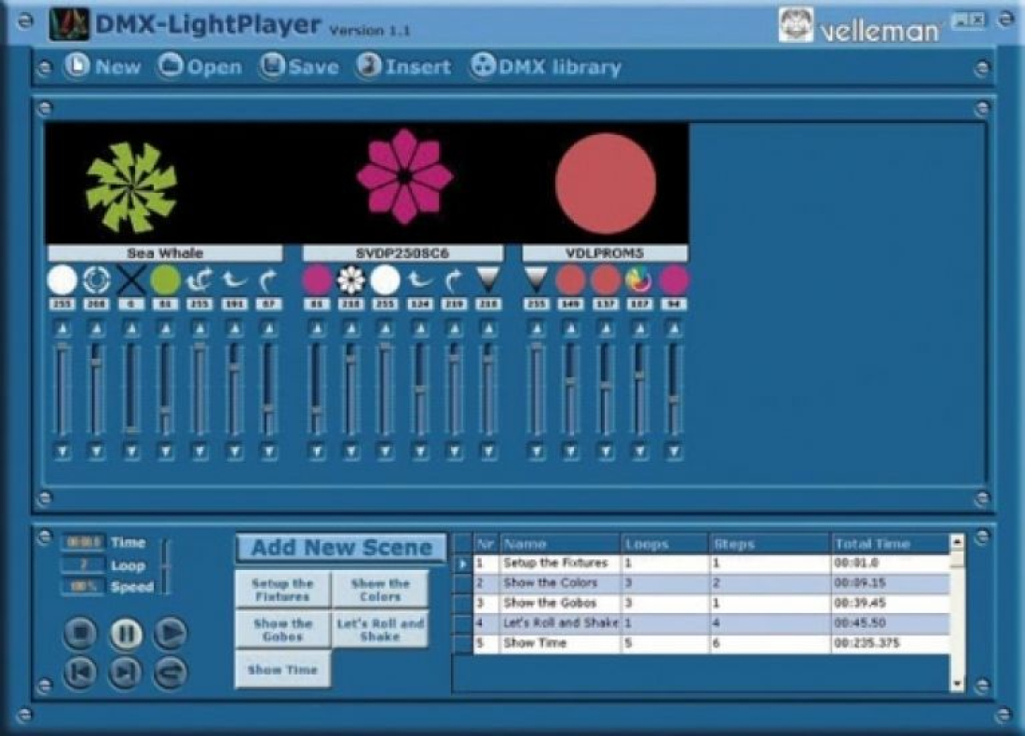Click the Sea Whale green pinwheel preview

131,187
